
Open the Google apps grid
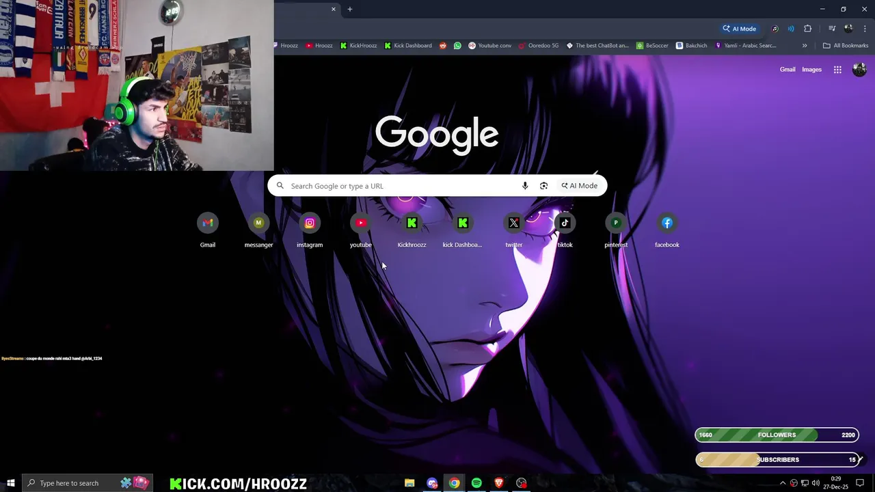[x=837, y=70]
